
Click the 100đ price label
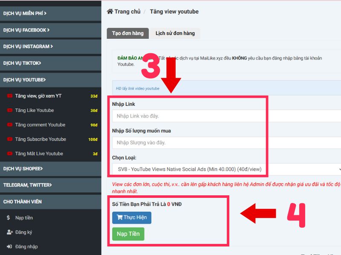point(93,139)
